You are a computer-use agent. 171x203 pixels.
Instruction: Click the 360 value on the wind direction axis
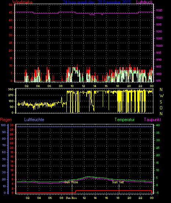pyautogui.click(x=11, y=90)
